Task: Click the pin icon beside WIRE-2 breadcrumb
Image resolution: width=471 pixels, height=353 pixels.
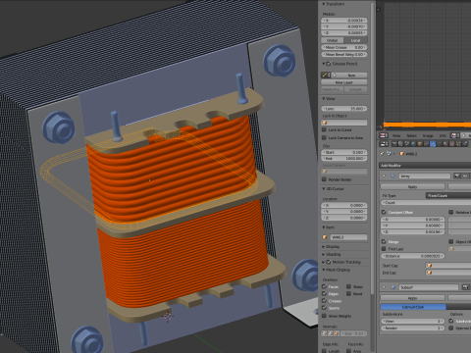Action: [x=382, y=154]
